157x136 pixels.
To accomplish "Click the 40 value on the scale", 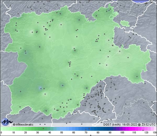I will [x=50, y=133].
